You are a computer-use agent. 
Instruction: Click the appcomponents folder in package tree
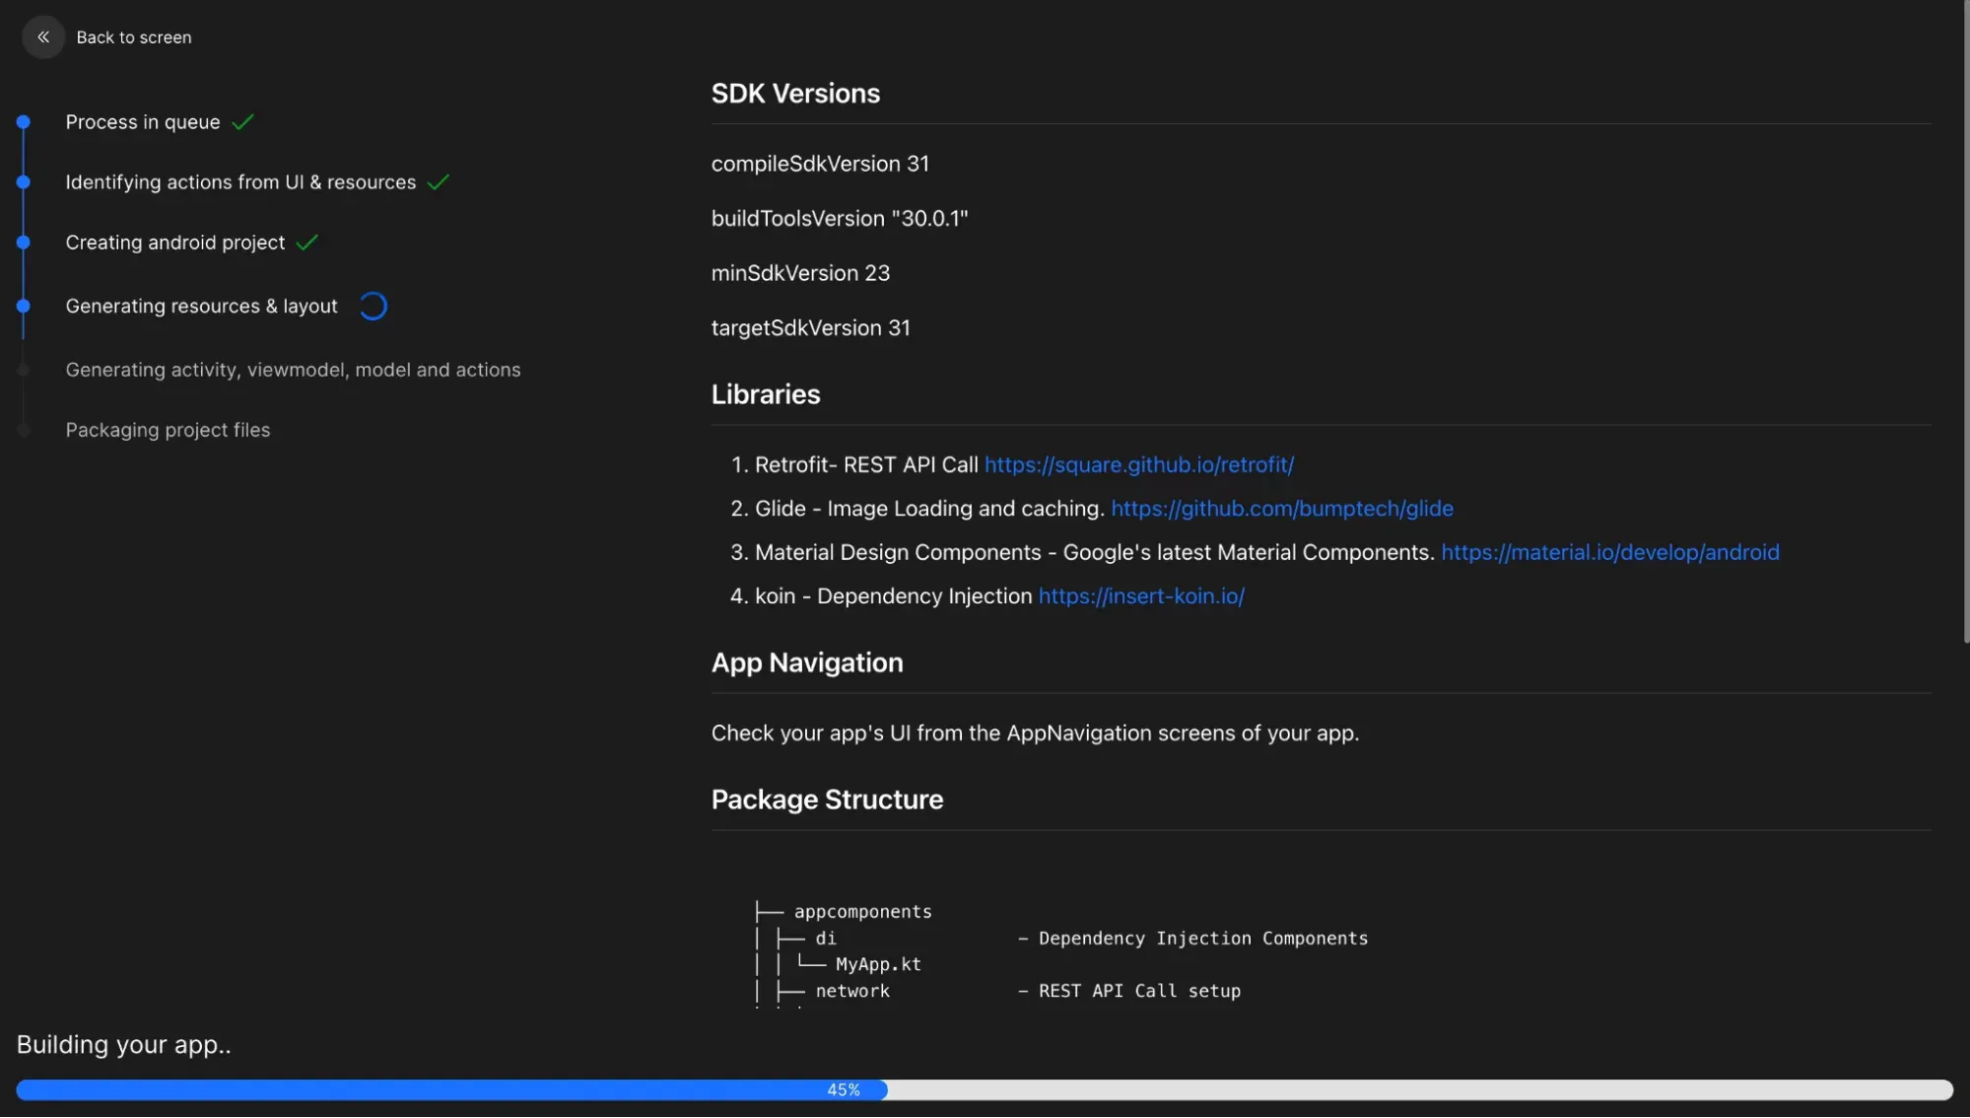862,912
